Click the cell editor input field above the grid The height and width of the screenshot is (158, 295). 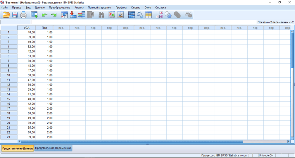pyautogui.click(x=143, y=22)
